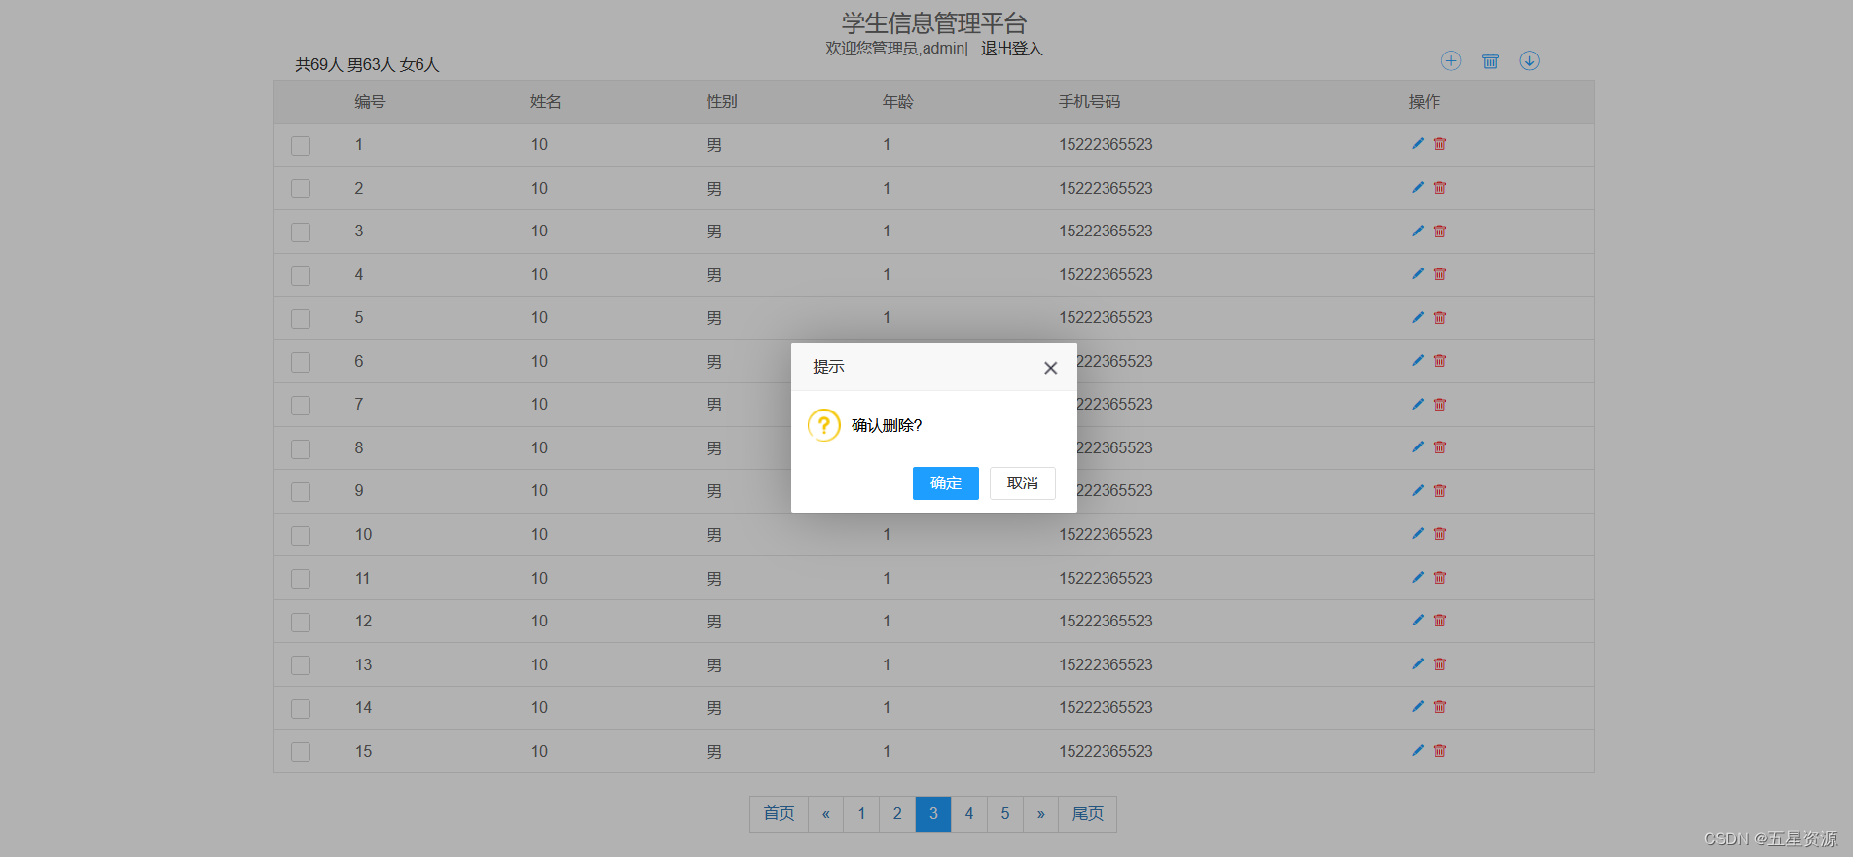Tick the checkbox for row 10
The width and height of the screenshot is (1853, 857).
click(301, 535)
